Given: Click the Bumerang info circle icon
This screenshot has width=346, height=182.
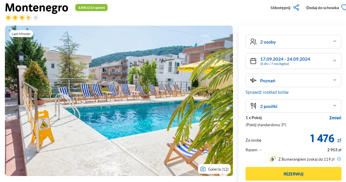Looking at the screenshot, I should pyautogui.click(x=339, y=159).
